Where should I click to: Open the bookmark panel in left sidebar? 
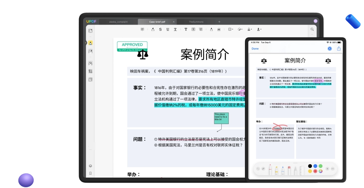coord(90,173)
